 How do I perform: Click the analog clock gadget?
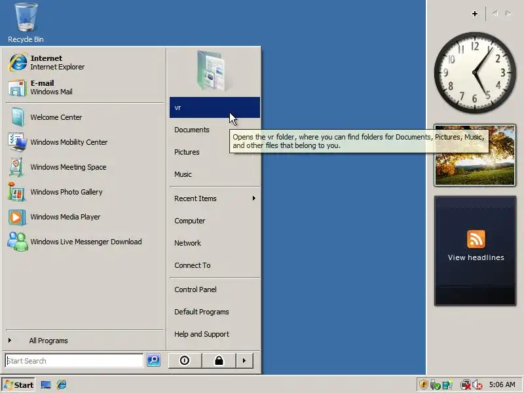(x=475, y=73)
